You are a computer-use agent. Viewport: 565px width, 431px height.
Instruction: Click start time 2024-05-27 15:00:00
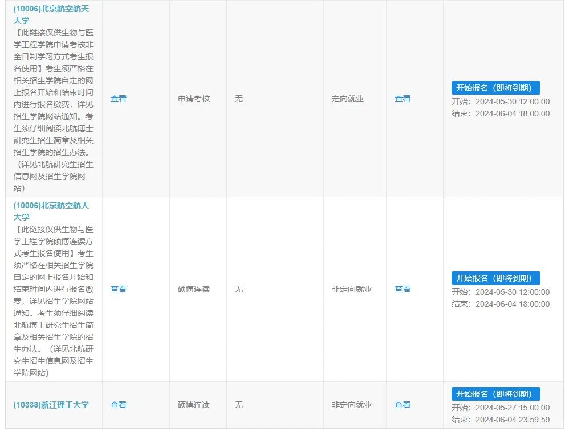(x=513, y=408)
